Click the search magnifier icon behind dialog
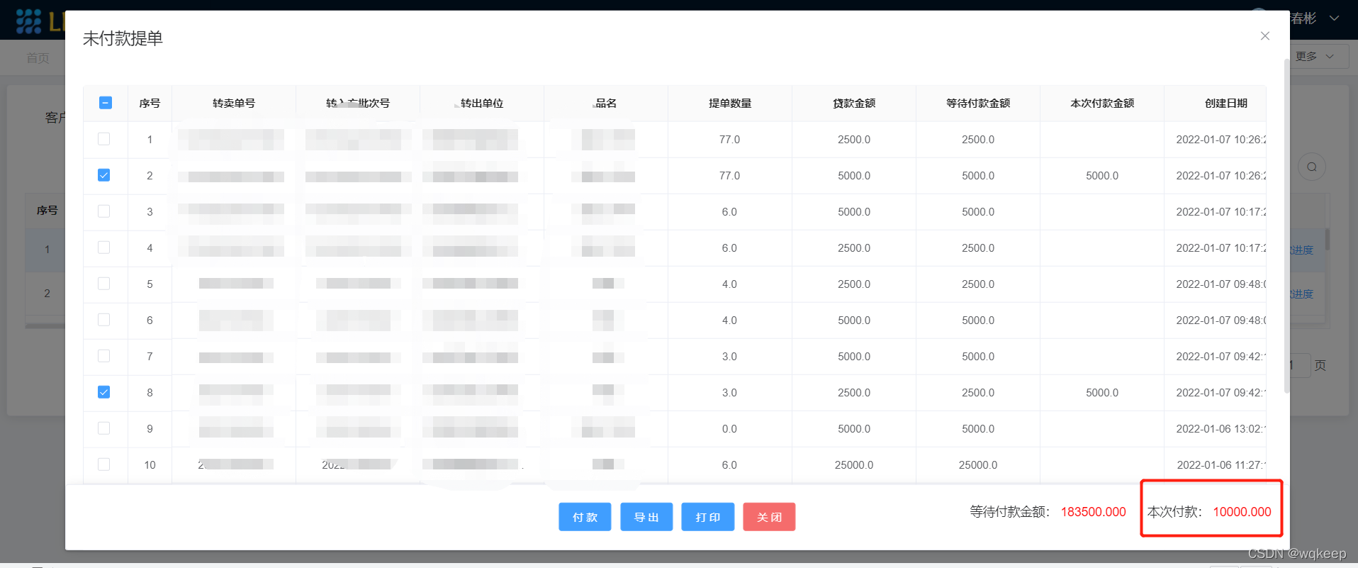Viewport: 1358px width, 568px height. pos(1312,167)
